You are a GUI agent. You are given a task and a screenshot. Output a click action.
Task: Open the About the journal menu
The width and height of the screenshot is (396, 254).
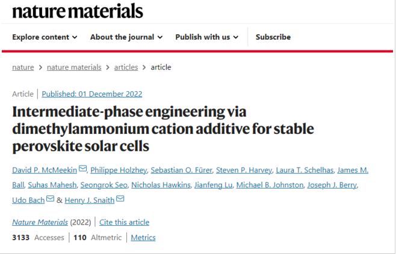126,37
